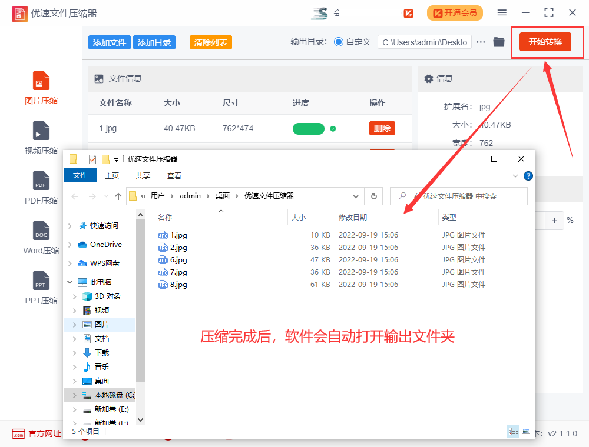Select the 自定义 output radio button
This screenshot has height=447, width=589.
pos(339,42)
